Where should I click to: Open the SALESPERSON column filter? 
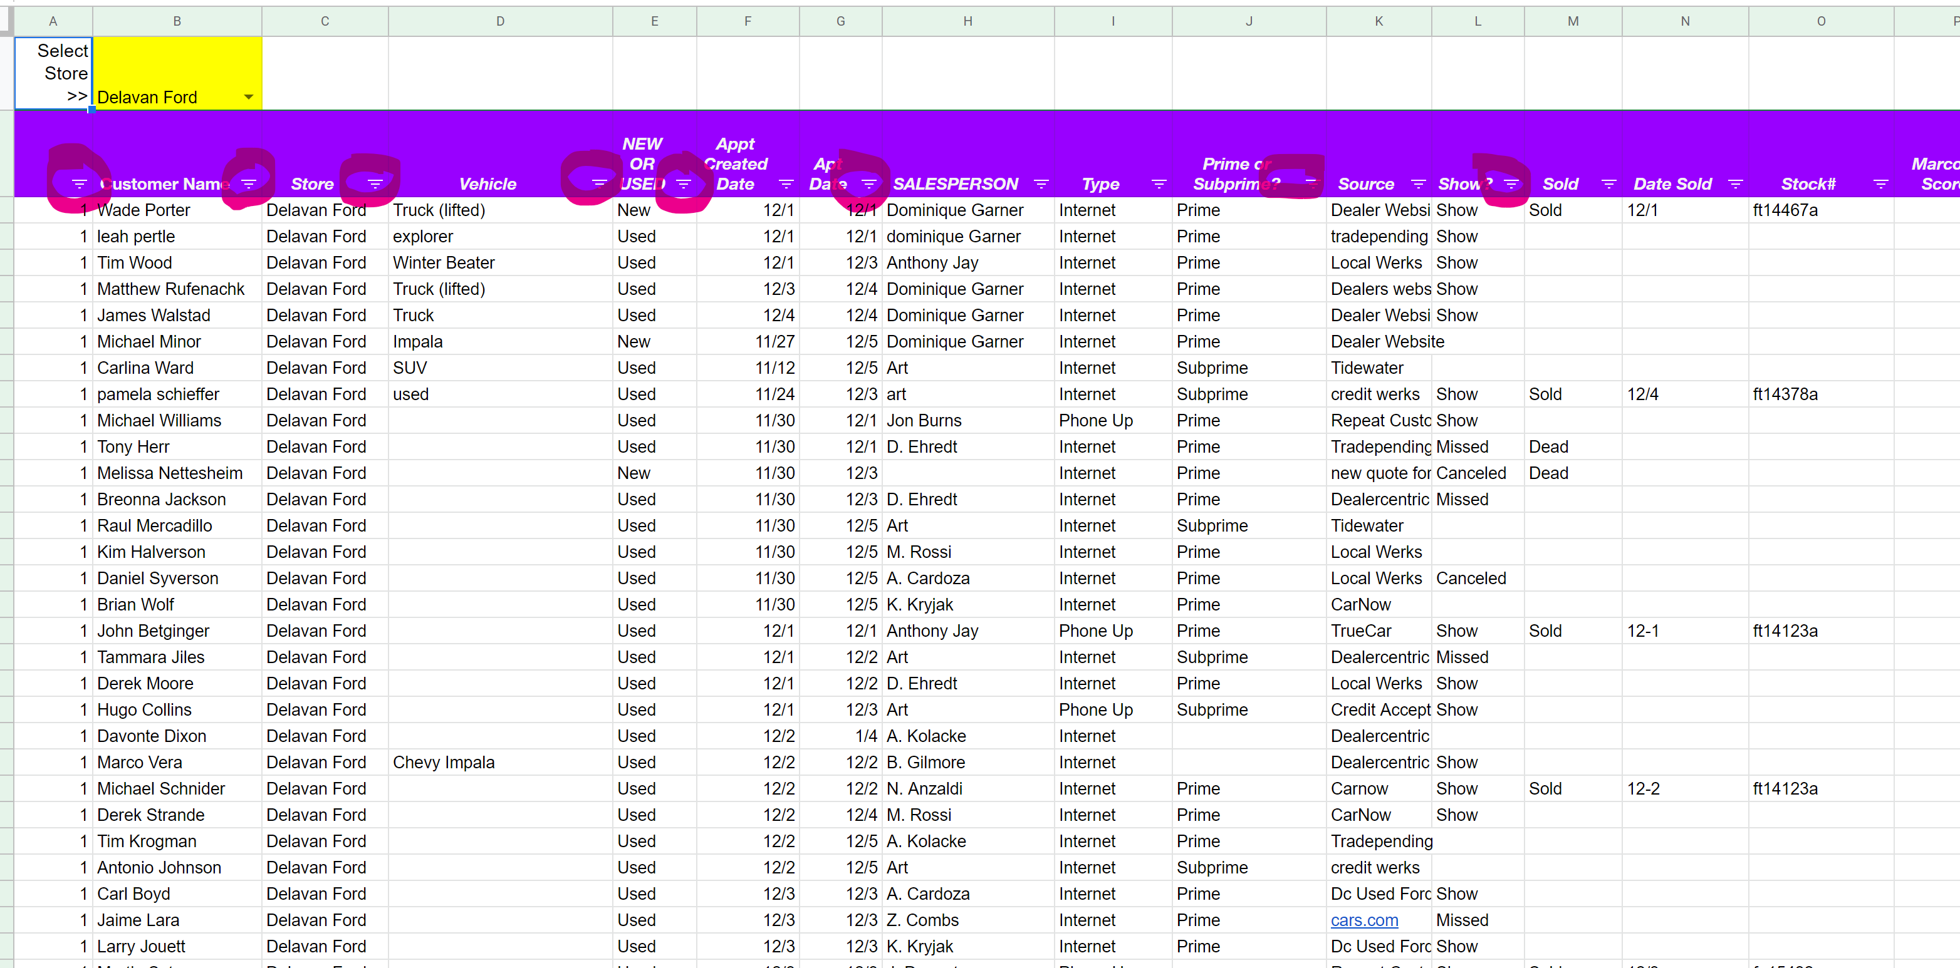point(1041,183)
